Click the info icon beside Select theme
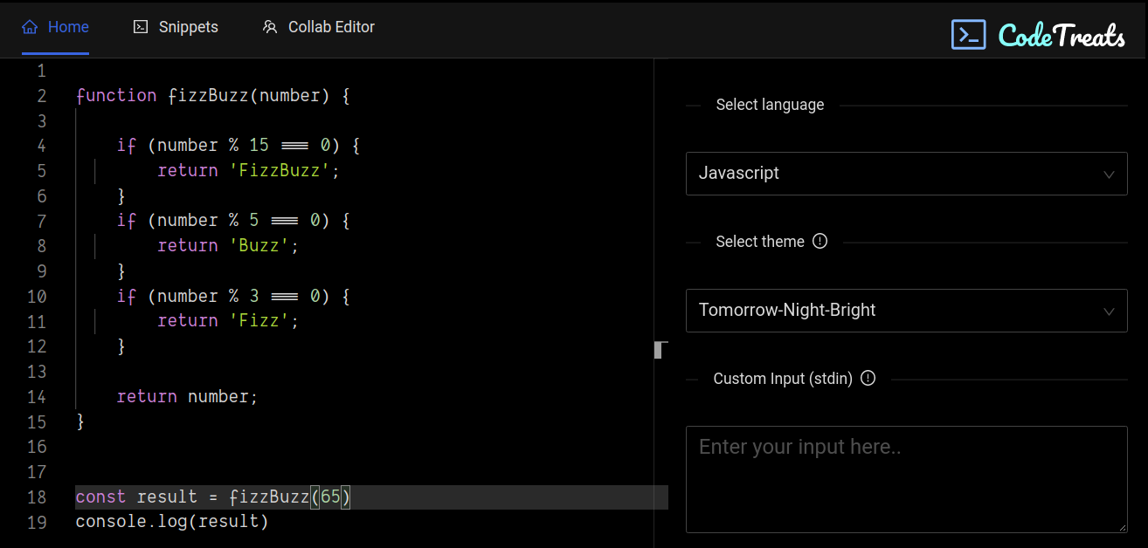The height and width of the screenshot is (548, 1148). coord(820,241)
